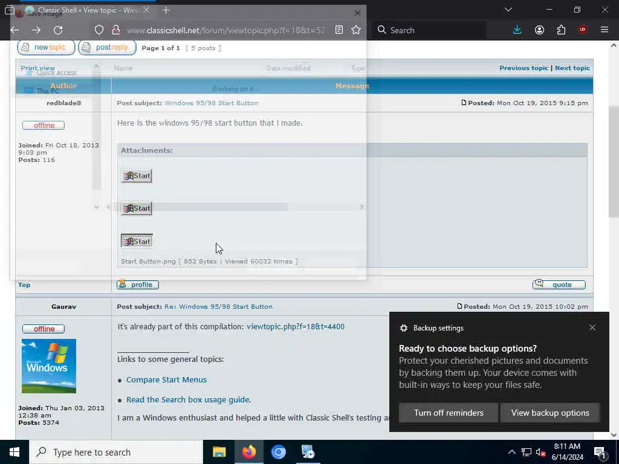
Task: Close the Classic Shell tab
Action: [x=146, y=10]
